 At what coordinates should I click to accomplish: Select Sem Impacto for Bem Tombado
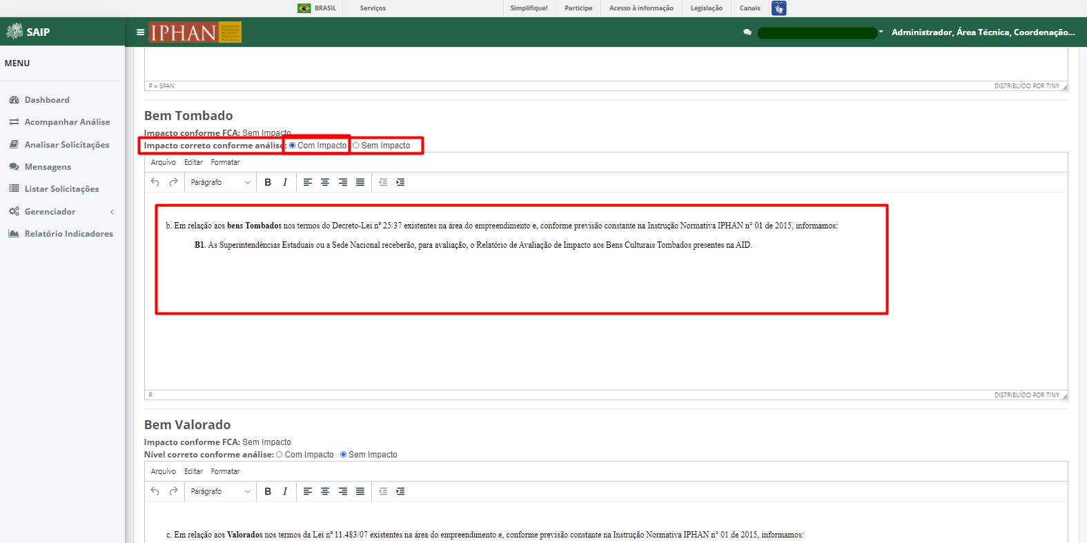[356, 146]
